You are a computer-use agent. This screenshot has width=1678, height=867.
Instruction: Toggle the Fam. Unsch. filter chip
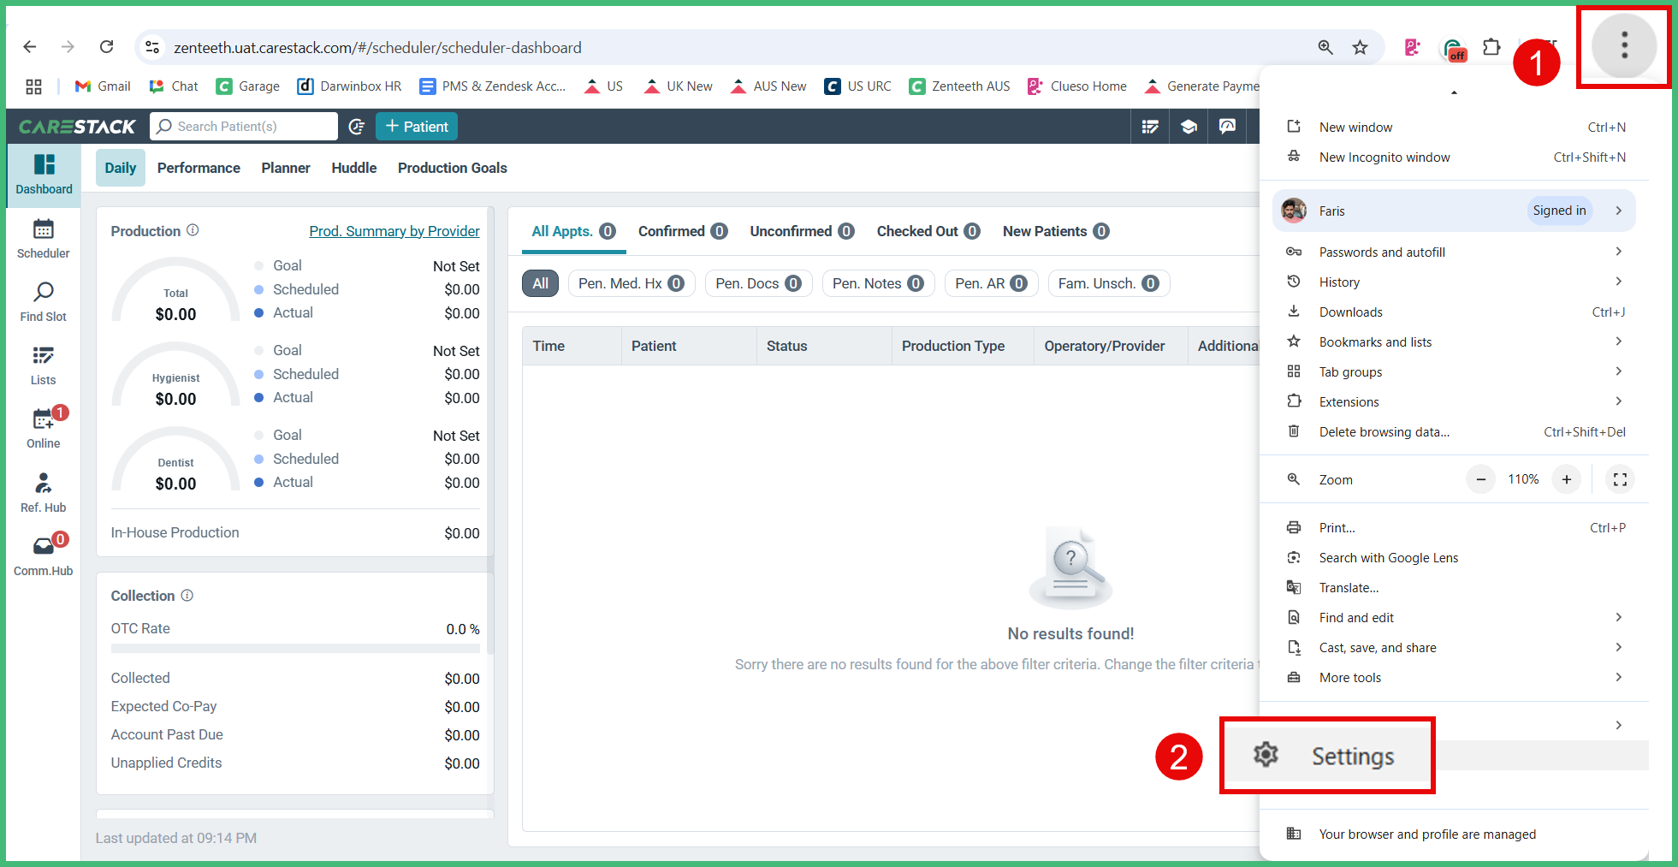point(1108,282)
